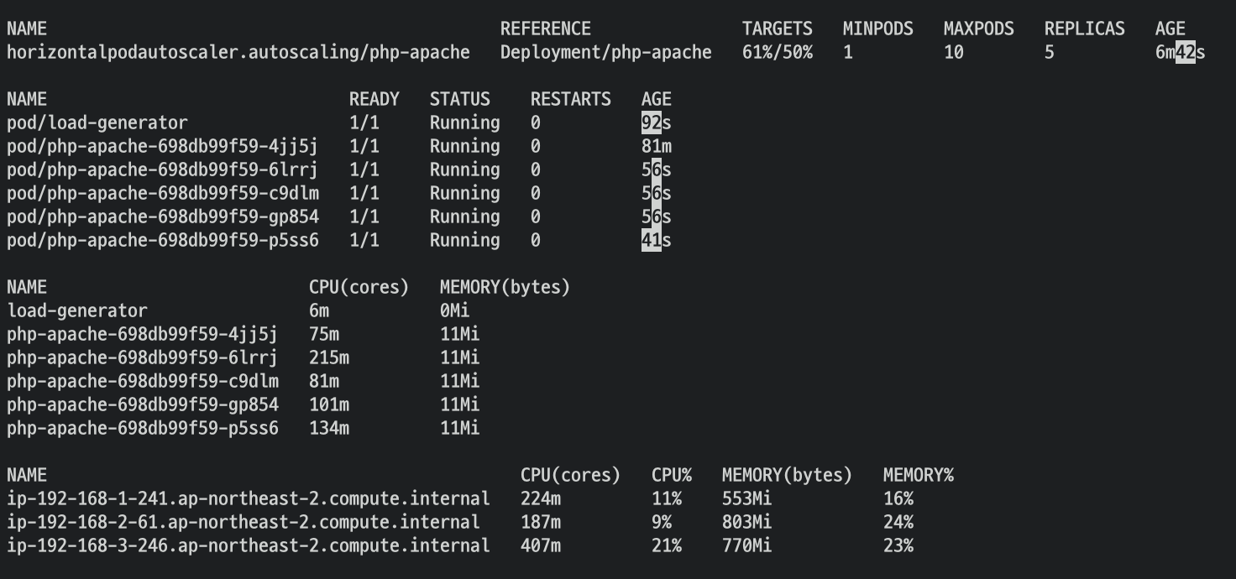The height and width of the screenshot is (579, 1236).
Task: Select the Deployment/php-apache reference text
Action: 606,52
